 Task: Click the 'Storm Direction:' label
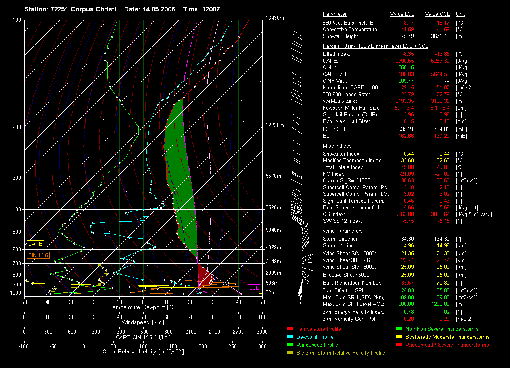tap(341, 239)
